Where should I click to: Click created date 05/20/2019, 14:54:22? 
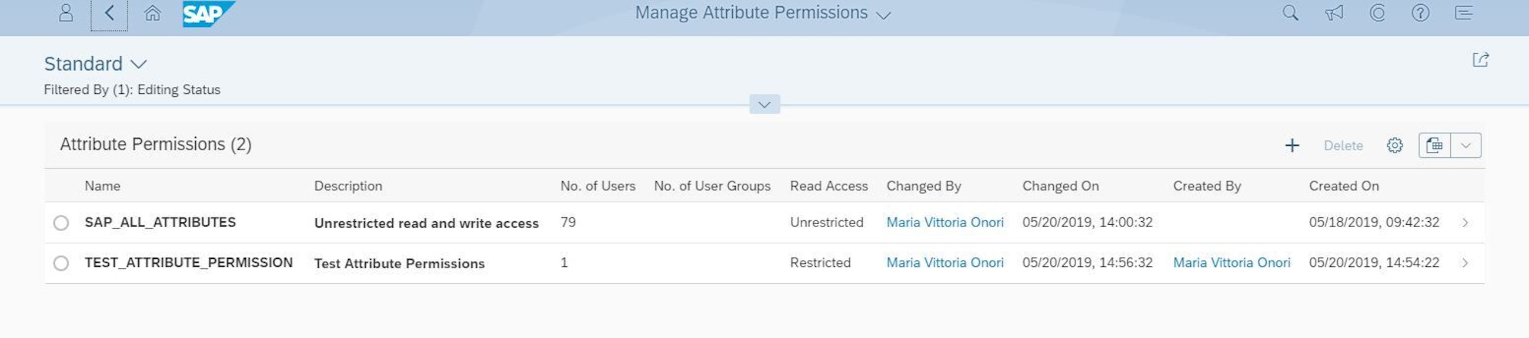coord(1374,263)
